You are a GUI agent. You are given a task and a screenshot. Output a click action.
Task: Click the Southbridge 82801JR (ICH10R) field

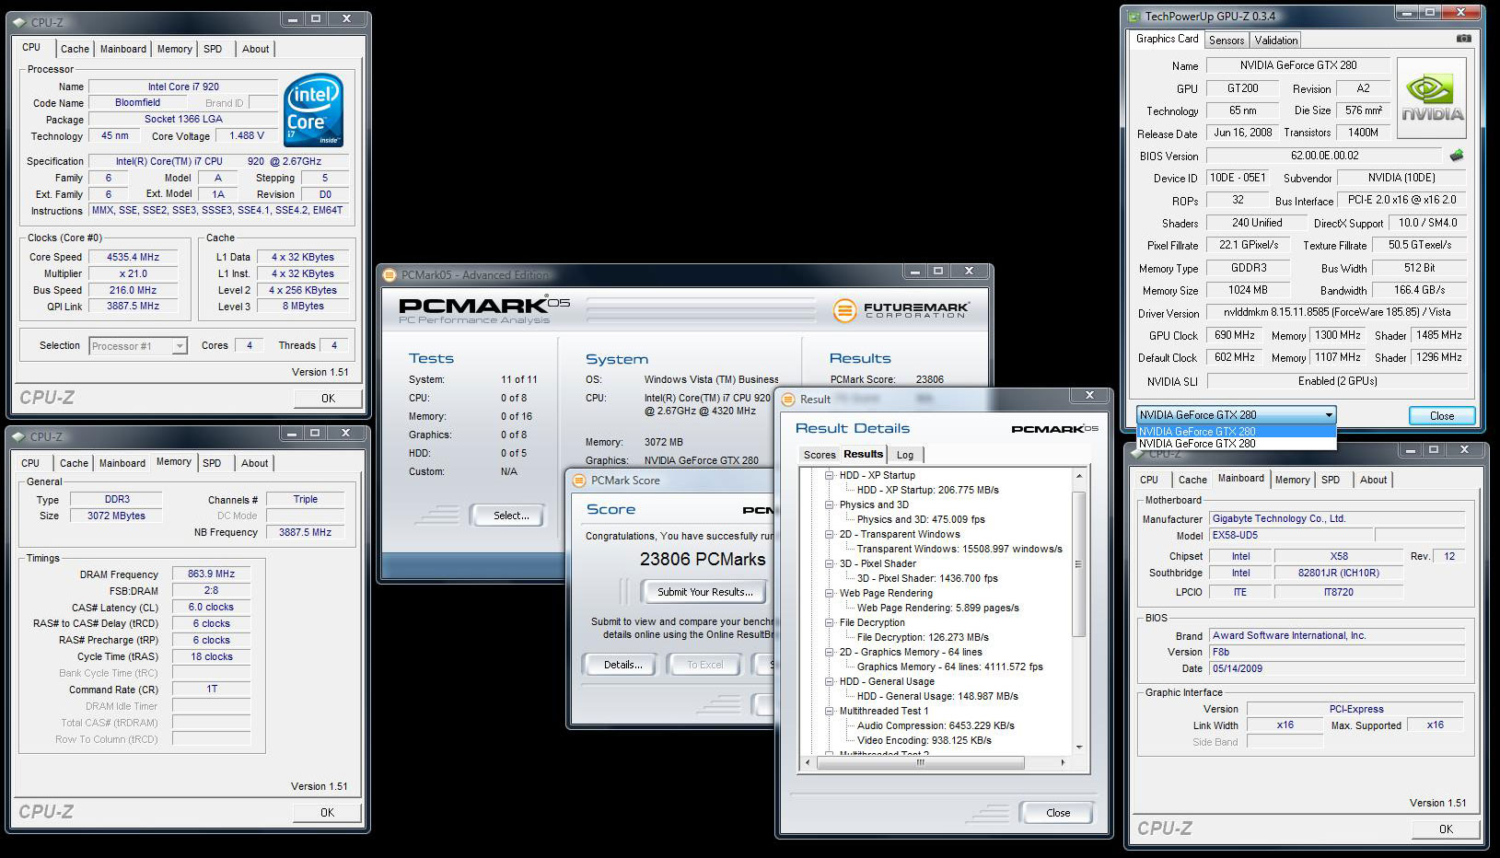[x=1339, y=574]
